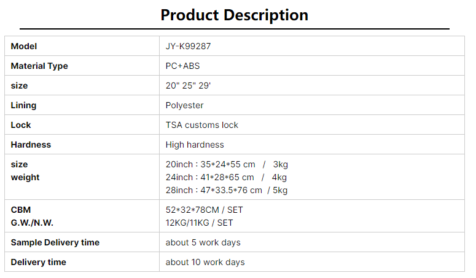476x278 pixels.
Task: Click the 12KG/11KG / SET value
Action: [199, 223]
